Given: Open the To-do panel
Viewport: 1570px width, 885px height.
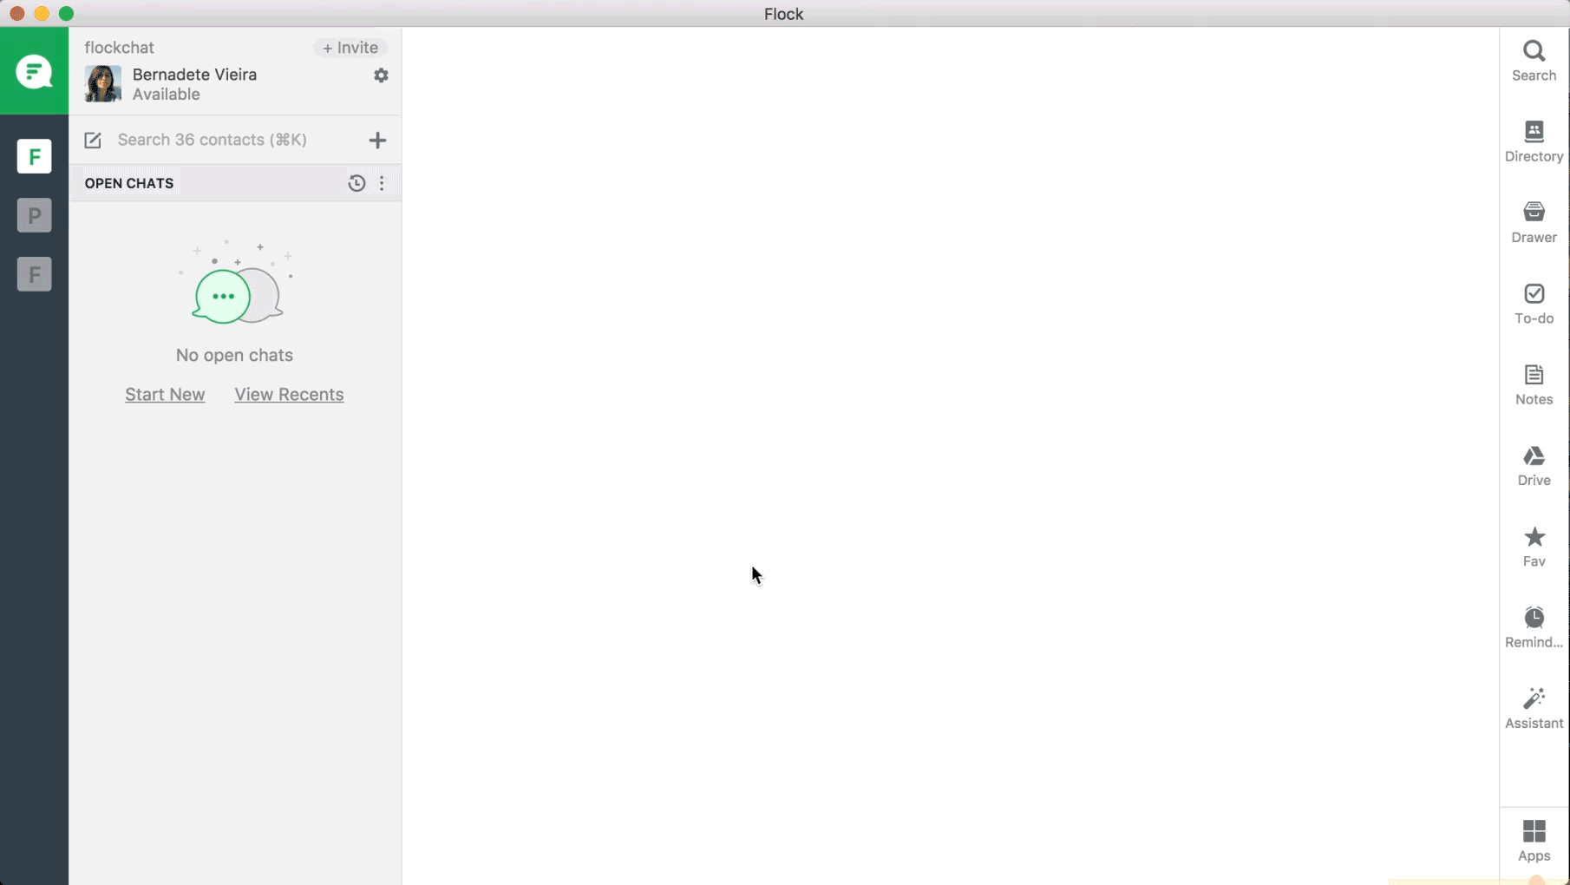Looking at the screenshot, I should [1533, 302].
